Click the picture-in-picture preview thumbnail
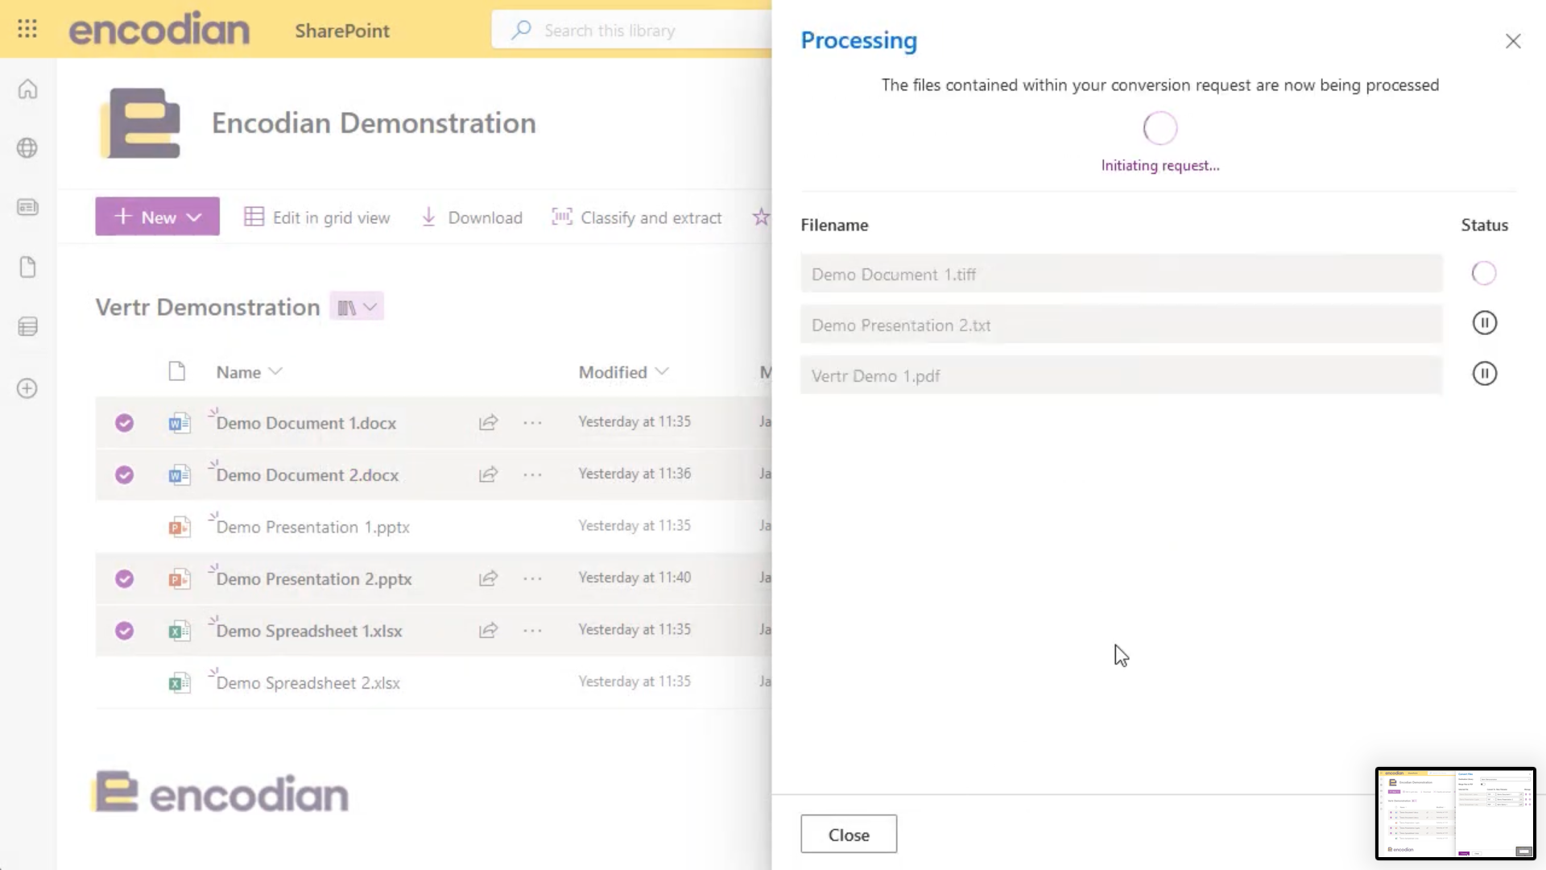Screen dimensions: 1546x870 pyautogui.click(x=1456, y=814)
